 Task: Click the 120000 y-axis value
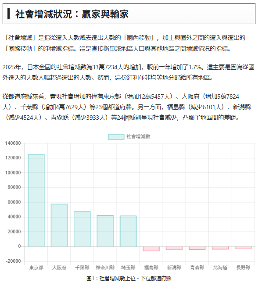(13, 158)
